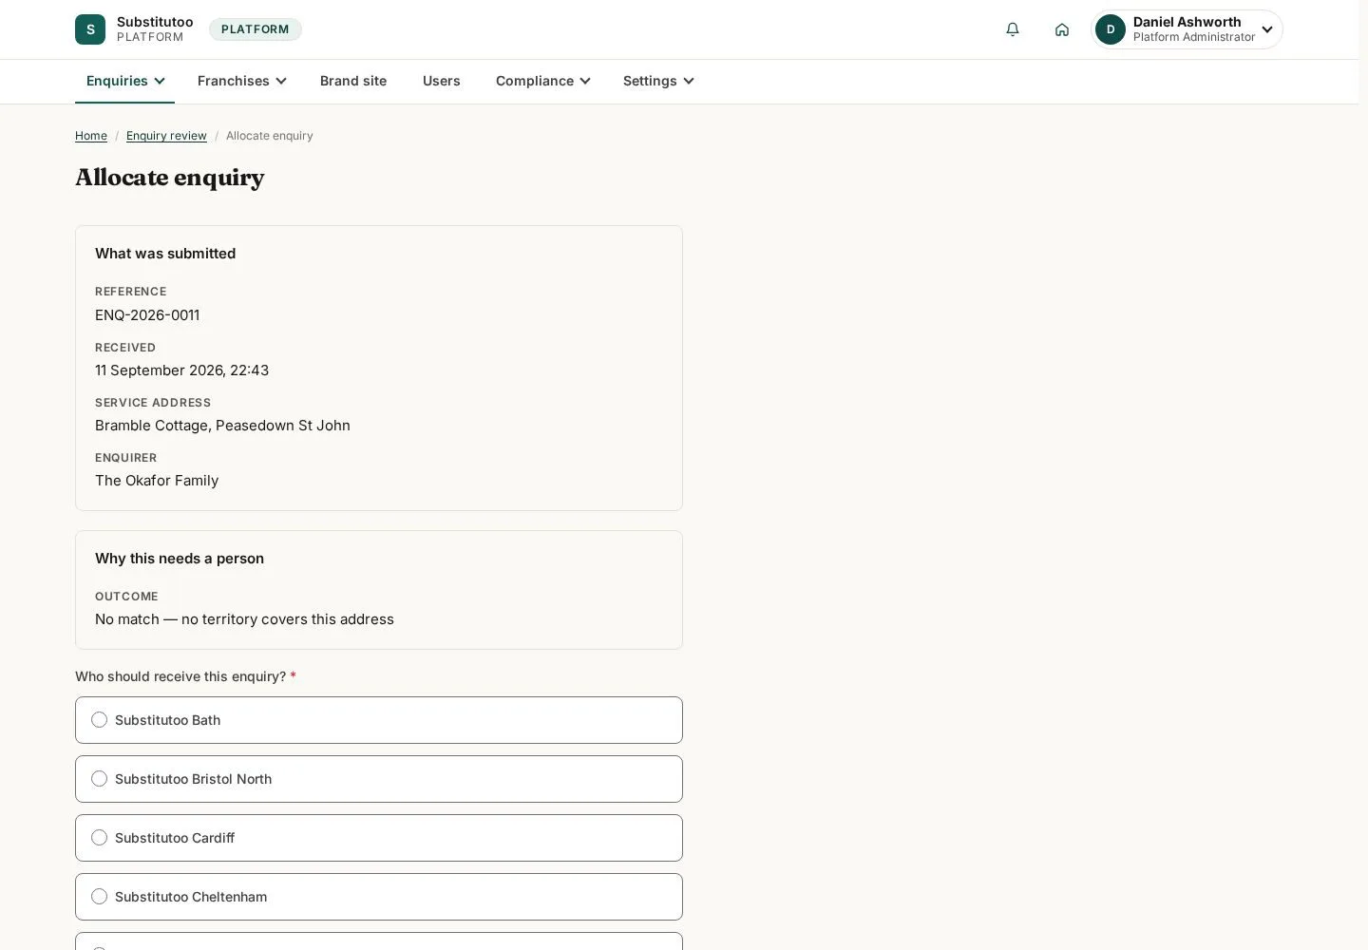Click the Platform Administrator role text
This screenshot has width=1368, height=950.
pos(1194,37)
